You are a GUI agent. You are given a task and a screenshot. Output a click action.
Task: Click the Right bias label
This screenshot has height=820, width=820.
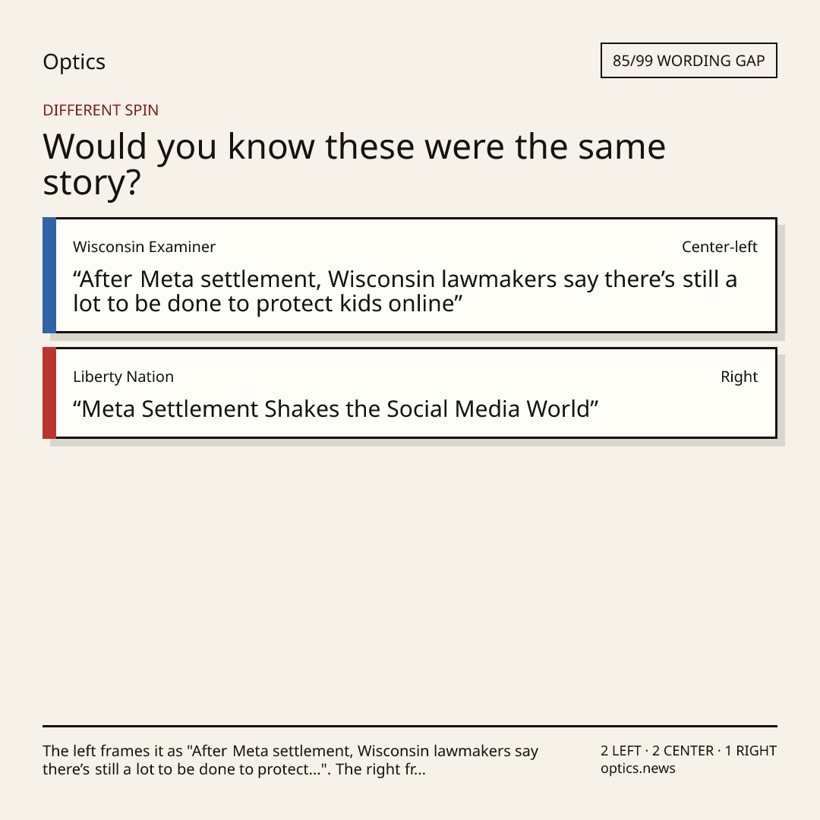(x=739, y=377)
